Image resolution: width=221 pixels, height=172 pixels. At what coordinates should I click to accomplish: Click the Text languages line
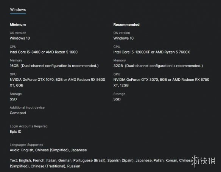click(x=101, y=163)
